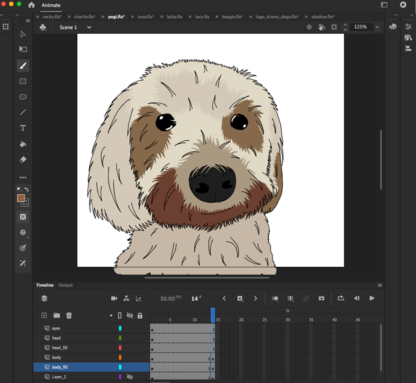Open the Timeline panel options menu
The image size is (416, 383).
380,285
